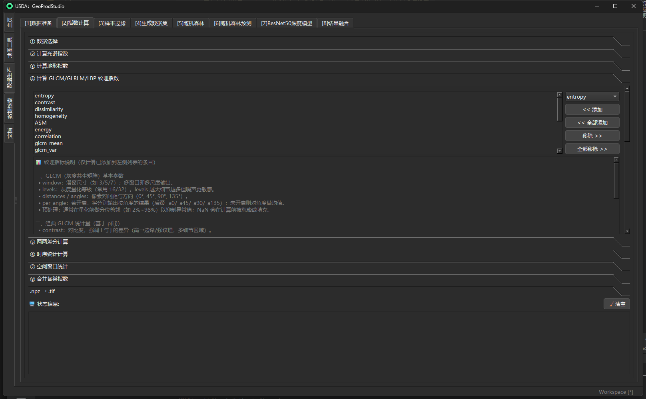This screenshot has height=399, width=646.
Task: Click the index list's scroll-up arrow
Action: point(559,95)
